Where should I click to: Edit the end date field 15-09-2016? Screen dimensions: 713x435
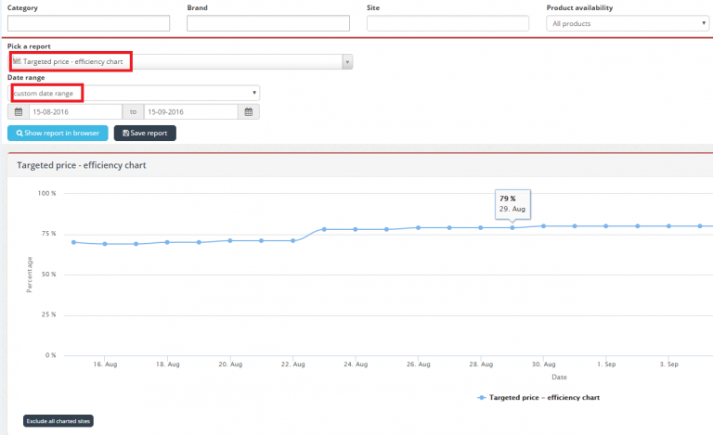(190, 112)
